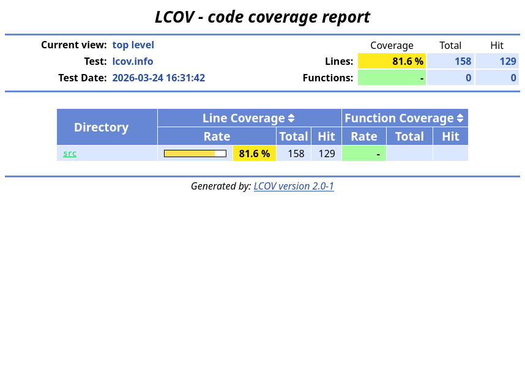Image resolution: width=525 pixels, height=370 pixels.
Task: Open the LCOV version 2.0-1 link
Action: click(x=294, y=186)
